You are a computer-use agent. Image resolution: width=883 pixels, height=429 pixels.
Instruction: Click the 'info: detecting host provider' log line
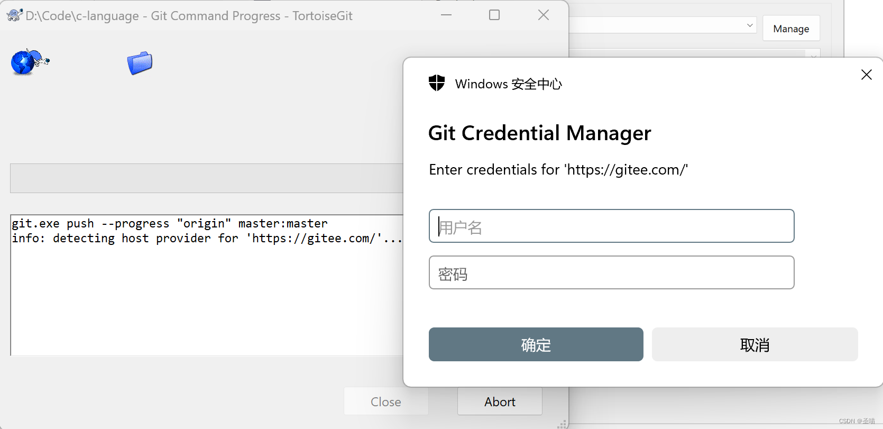coord(207,238)
